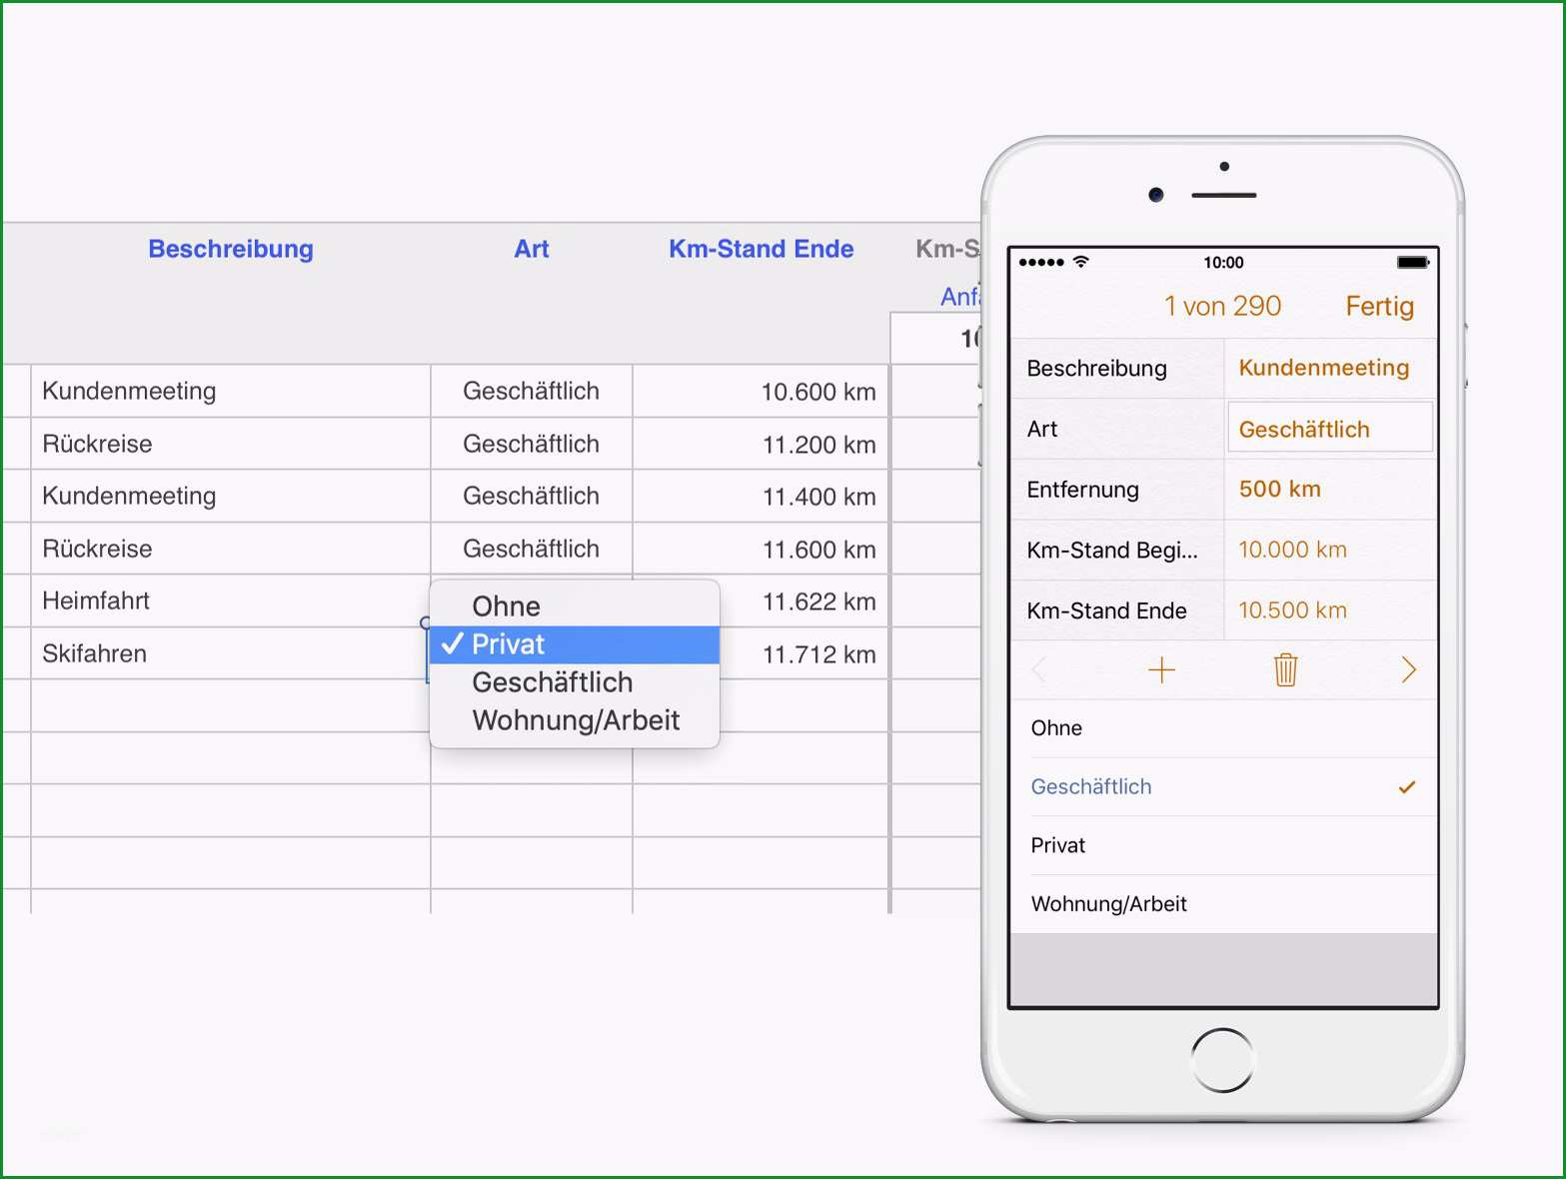Screen dimensions: 1566x1179
Task: Select the 11.600 km cell
Action: (761, 550)
